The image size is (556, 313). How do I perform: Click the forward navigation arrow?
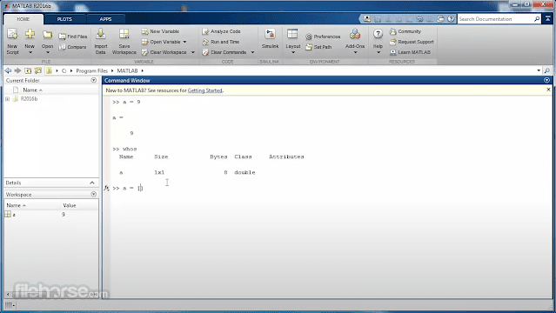[x=17, y=70]
